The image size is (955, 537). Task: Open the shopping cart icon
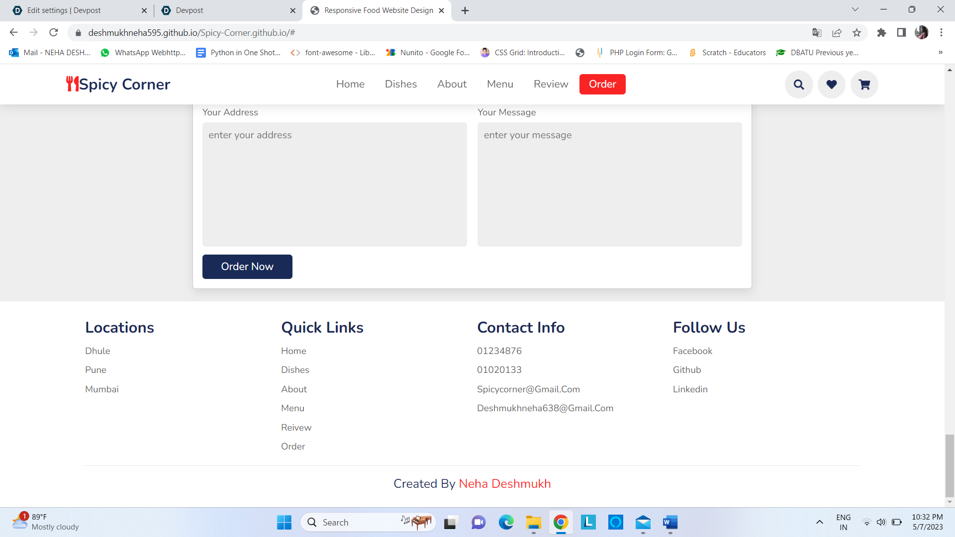864,84
